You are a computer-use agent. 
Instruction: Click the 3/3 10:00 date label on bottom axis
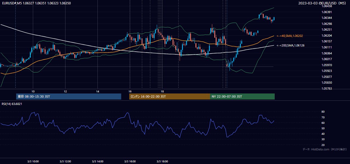(33, 162)
